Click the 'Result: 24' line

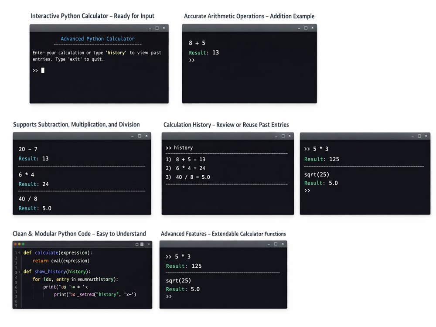tap(34, 184)
